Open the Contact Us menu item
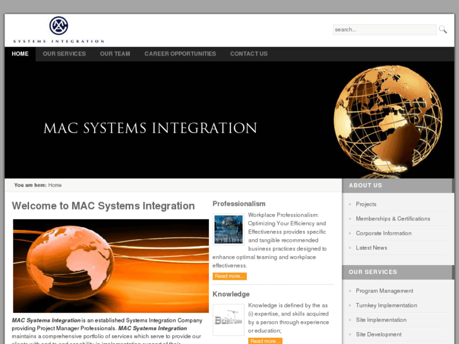459x344 pixels. pos(249,54)
